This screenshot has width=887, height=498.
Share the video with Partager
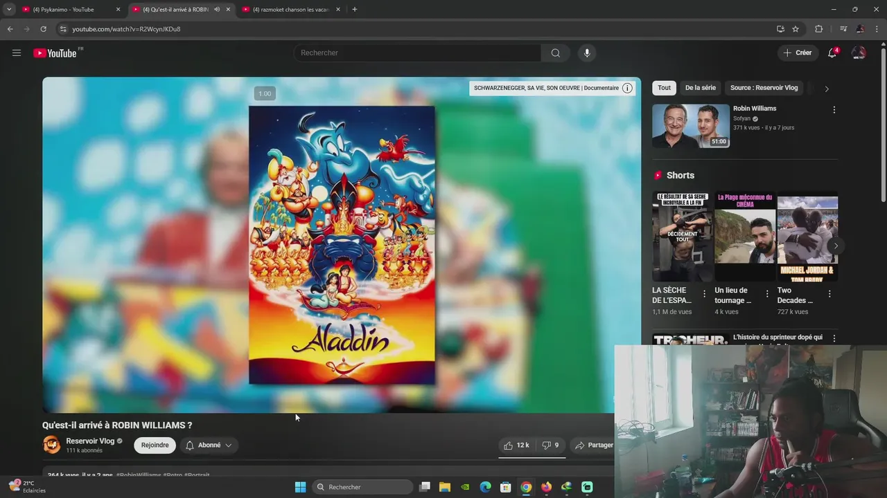tap(594, 445)
